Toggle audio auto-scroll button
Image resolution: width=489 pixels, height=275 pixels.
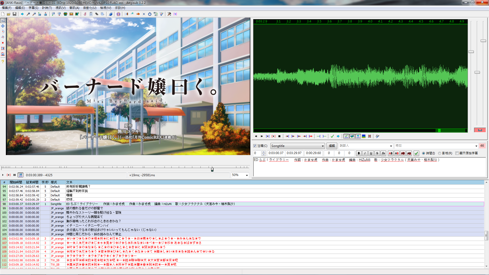[358, 136]
